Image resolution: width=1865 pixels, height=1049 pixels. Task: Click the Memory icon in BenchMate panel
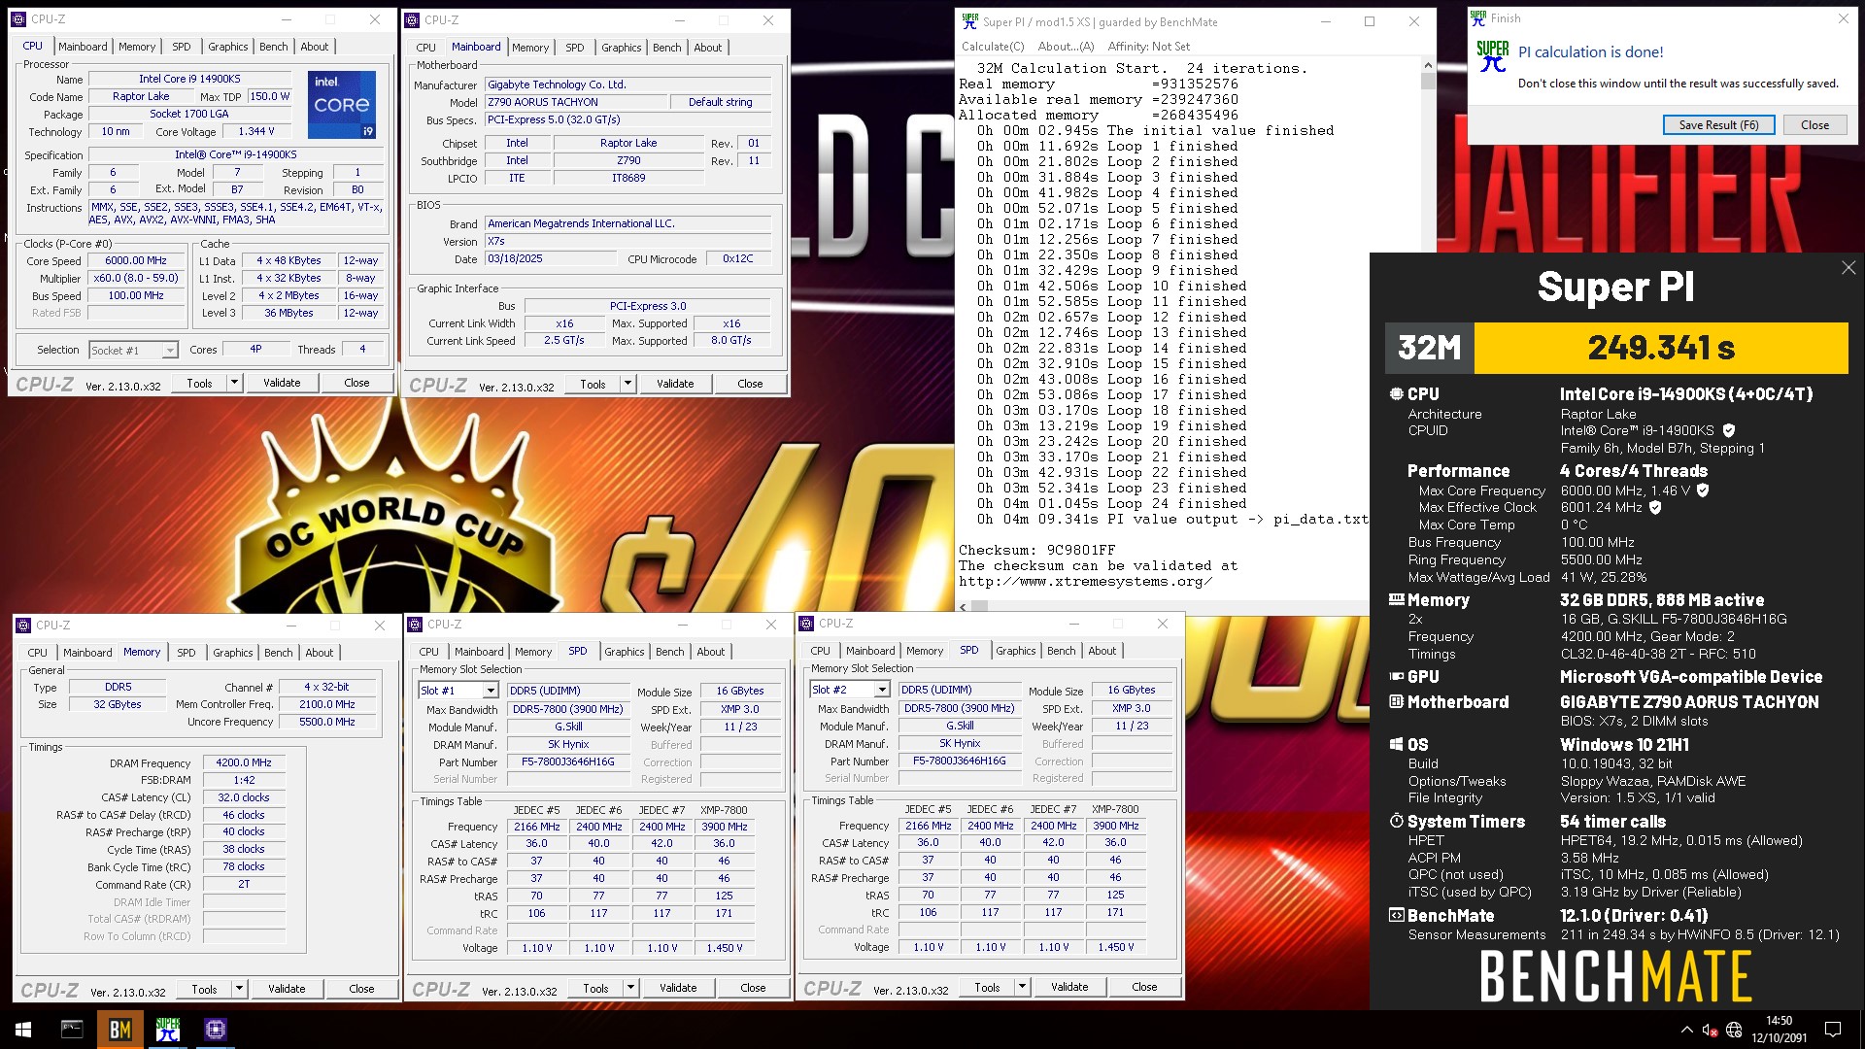coord(1396,600)
